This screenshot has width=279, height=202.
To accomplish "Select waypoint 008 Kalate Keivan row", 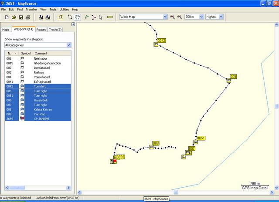I will (x=38, y=109).
